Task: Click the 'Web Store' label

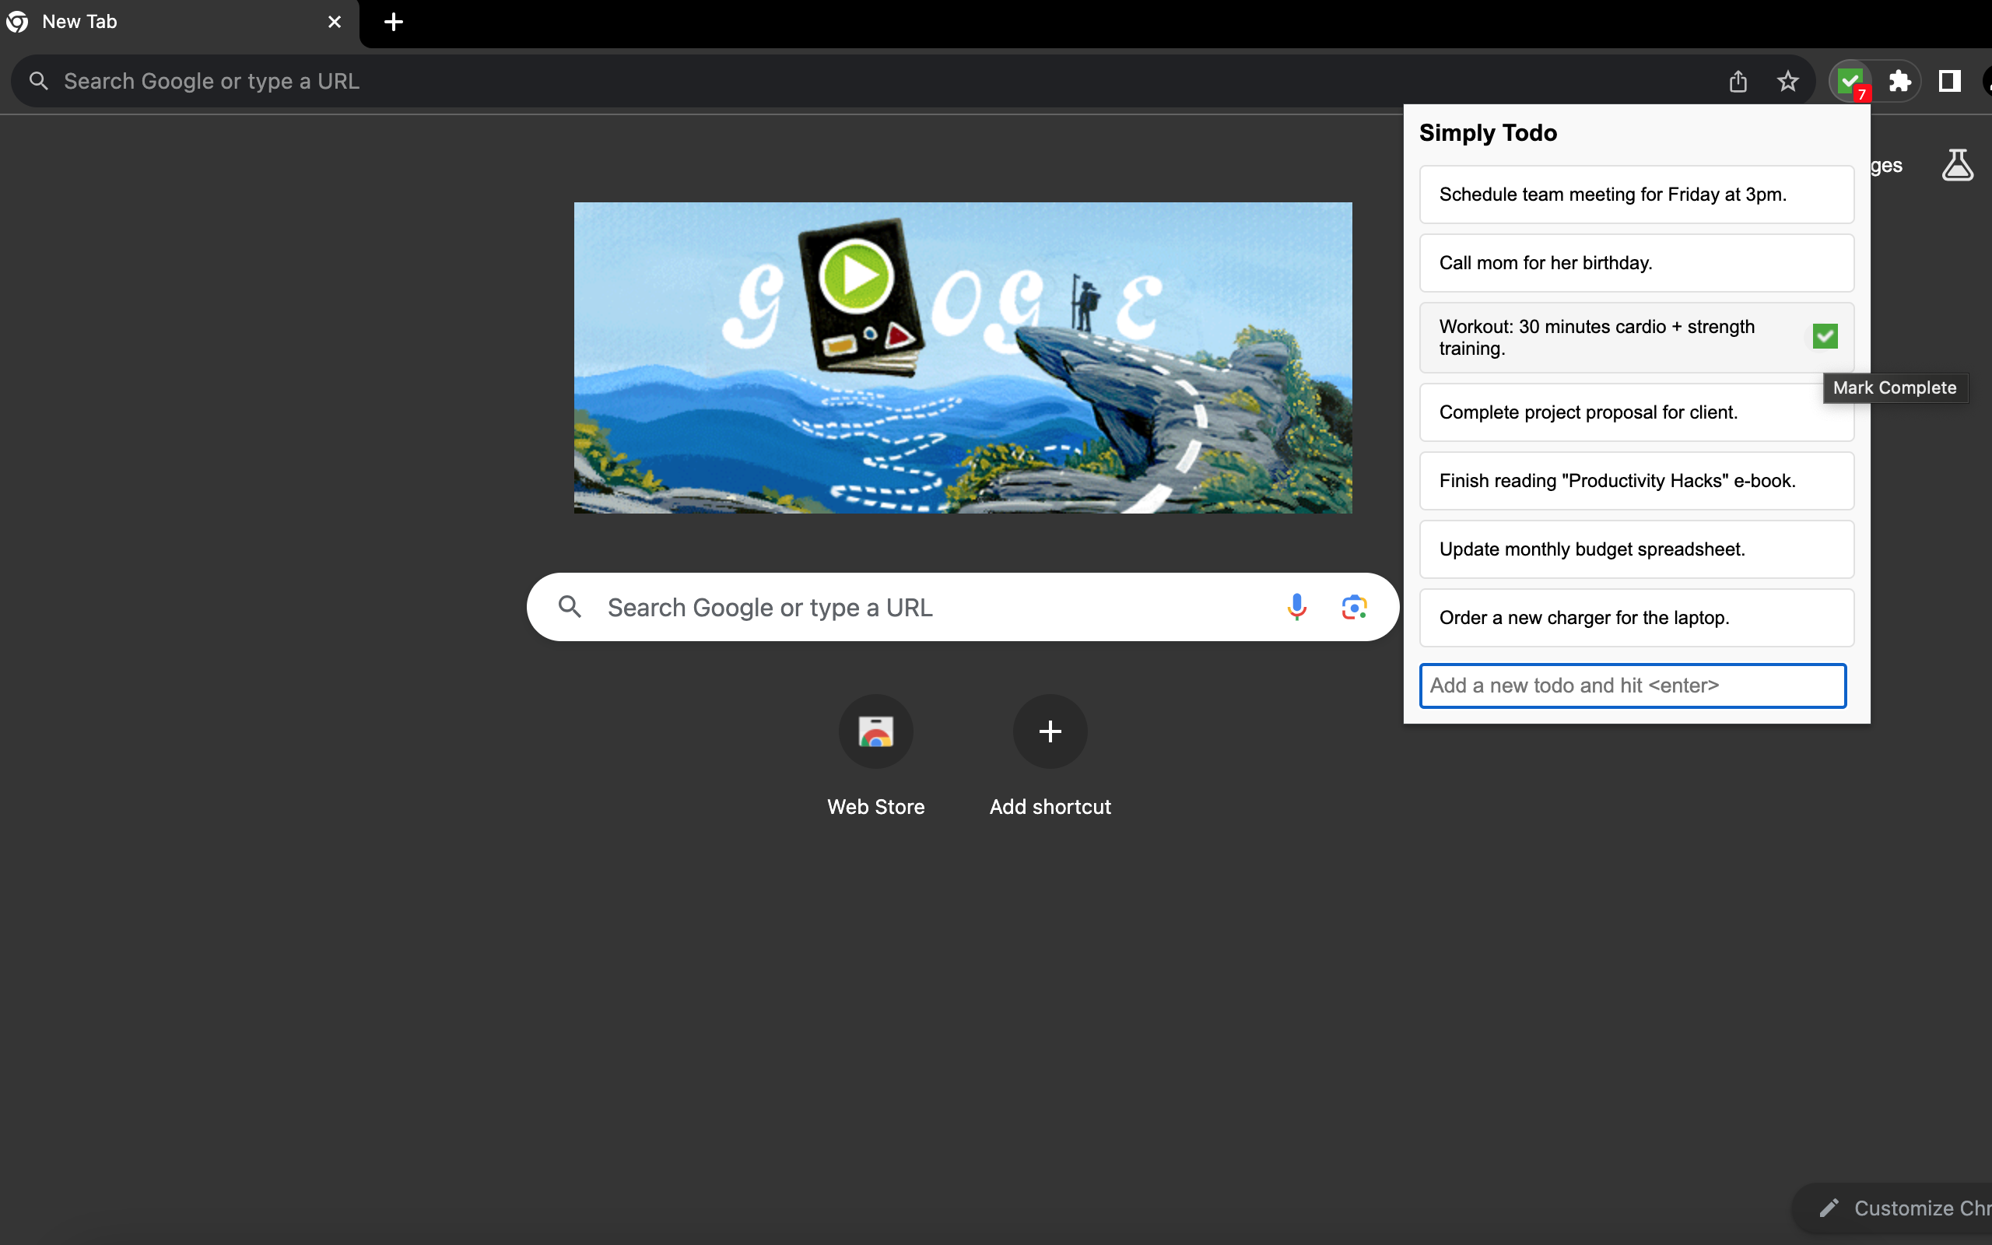Action: point(876,807)
